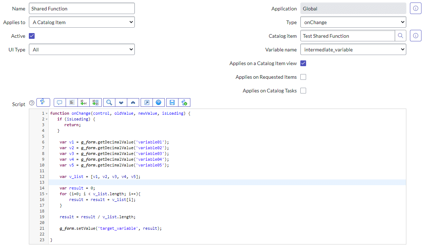Open the Replace tool in editor
Screen dimensions: 424x247
[x=84, y=102]
